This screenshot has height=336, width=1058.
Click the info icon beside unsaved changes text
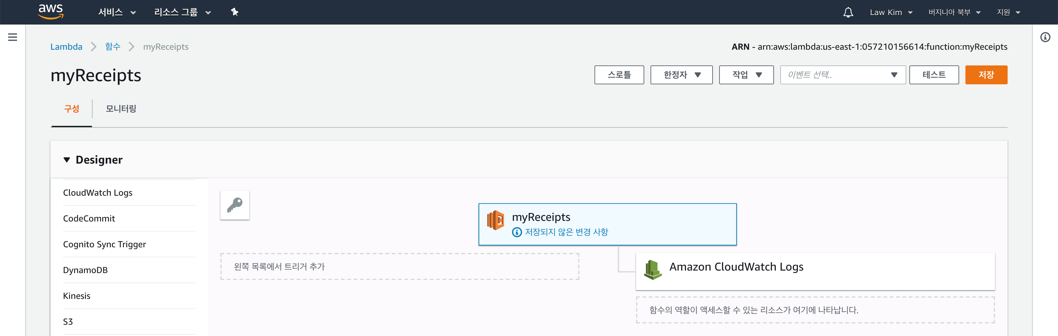(517, 232)
